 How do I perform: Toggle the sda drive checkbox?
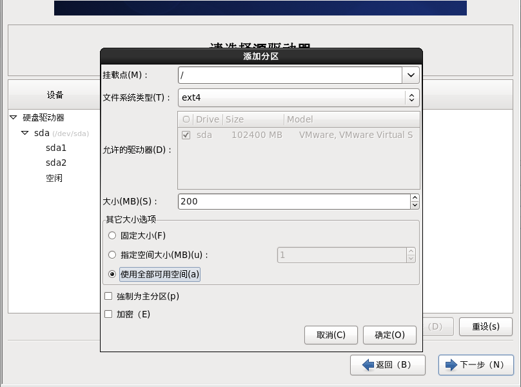point(186,135)
